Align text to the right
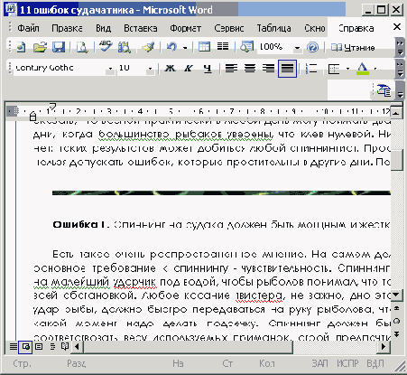 [268, 69]
